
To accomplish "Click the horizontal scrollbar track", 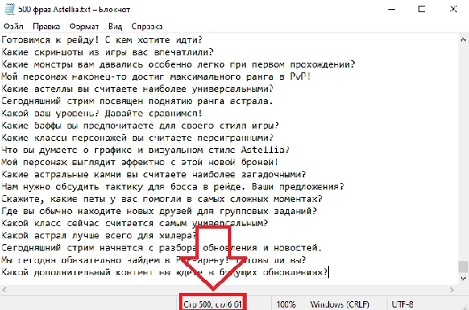I will (228, 290).
